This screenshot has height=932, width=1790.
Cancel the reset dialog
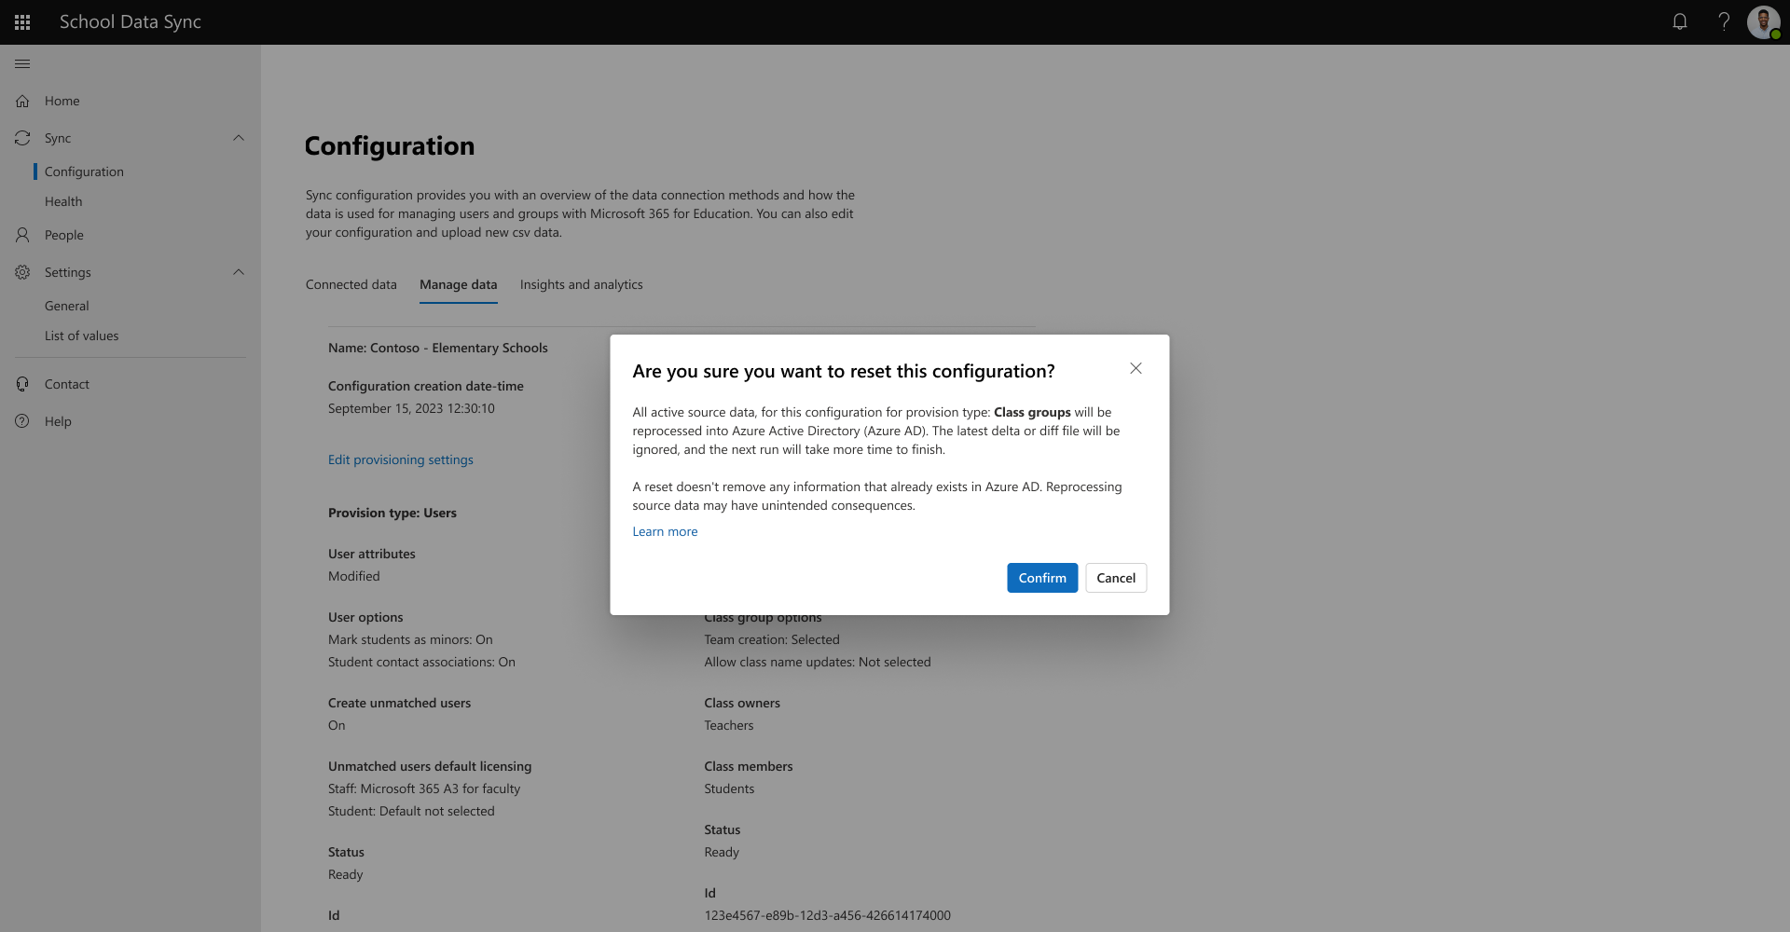click(1116, 578)
